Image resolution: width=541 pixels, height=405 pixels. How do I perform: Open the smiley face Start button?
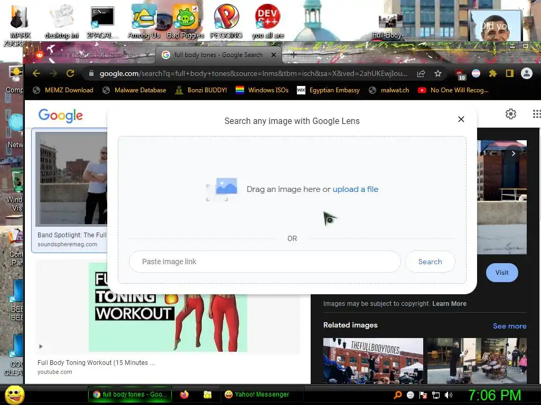[15, 394]
